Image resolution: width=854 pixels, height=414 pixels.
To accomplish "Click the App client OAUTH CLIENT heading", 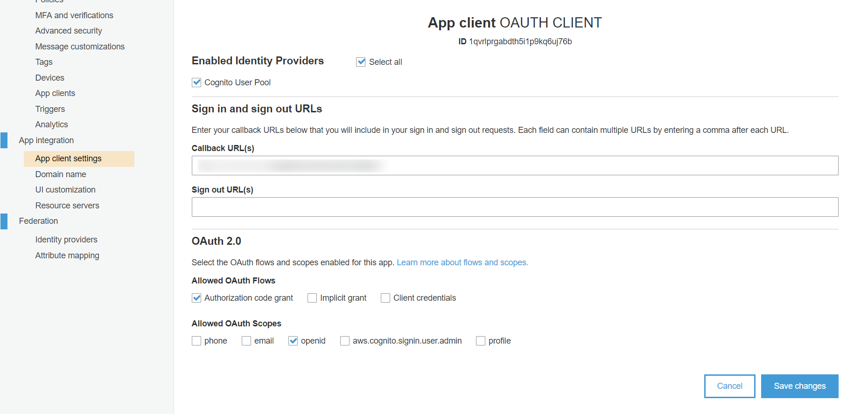I will 515,23.
